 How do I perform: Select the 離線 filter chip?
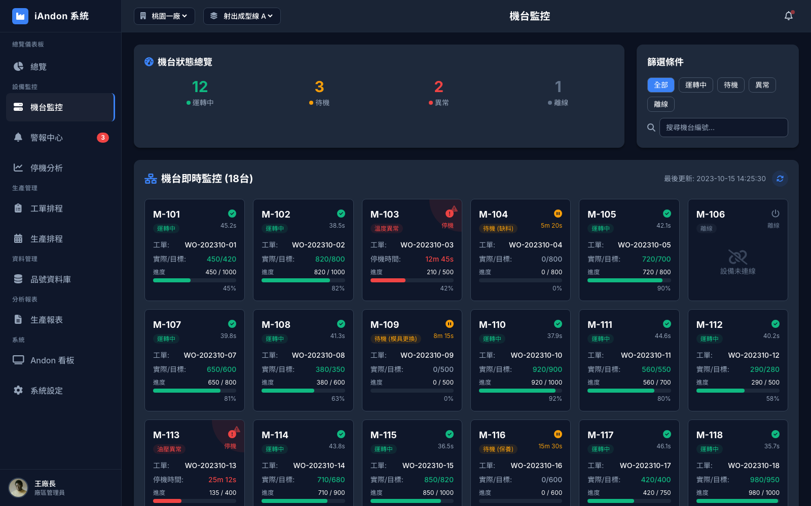click(x=661, y=104)
